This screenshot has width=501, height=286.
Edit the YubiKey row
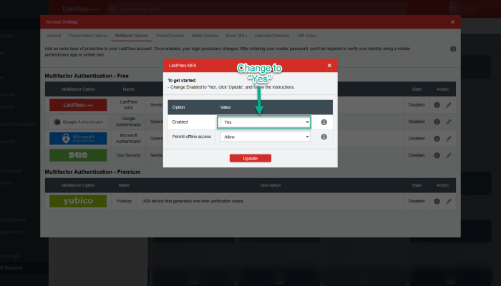point(449,202)
